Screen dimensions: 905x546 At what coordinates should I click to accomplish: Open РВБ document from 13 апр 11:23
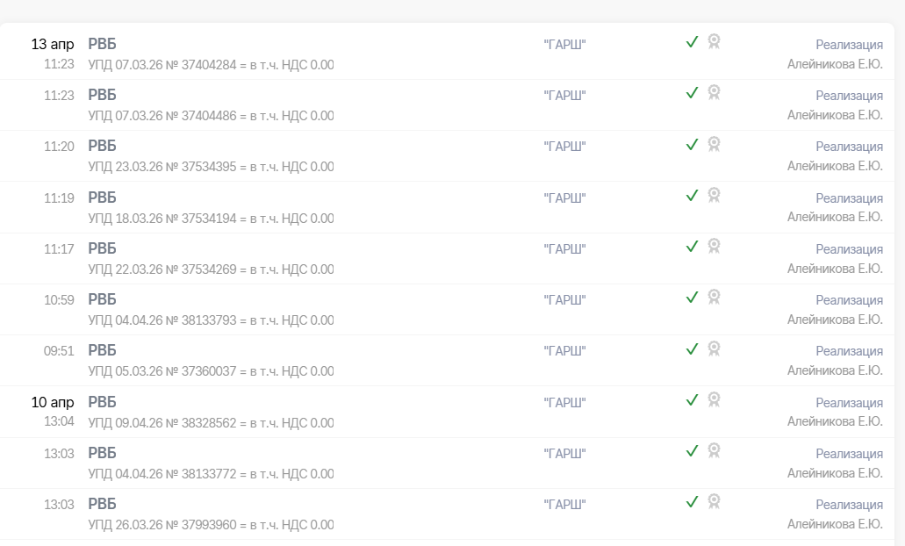click(x=102, y=44)
